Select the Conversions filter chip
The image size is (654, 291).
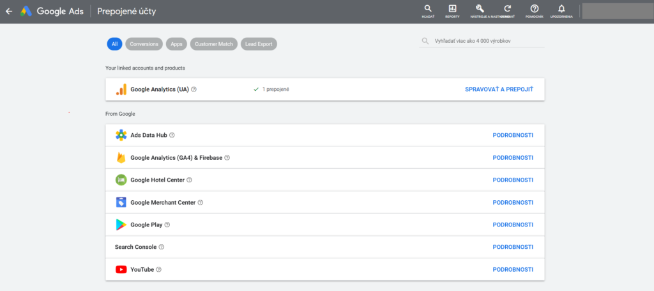(144, 44)
